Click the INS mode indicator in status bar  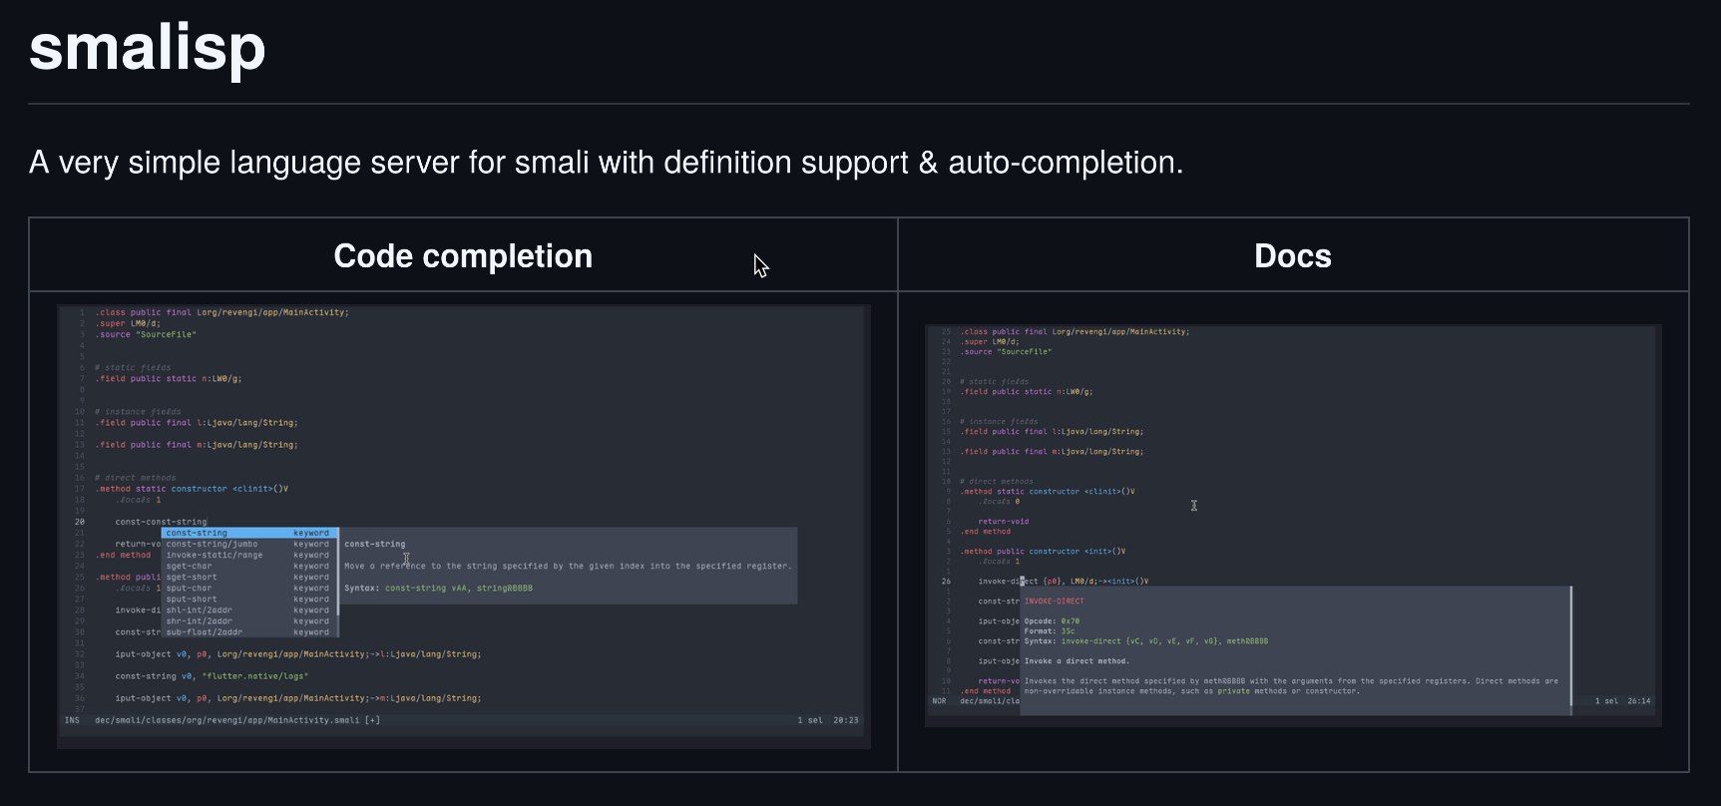(x=72, y=720)
